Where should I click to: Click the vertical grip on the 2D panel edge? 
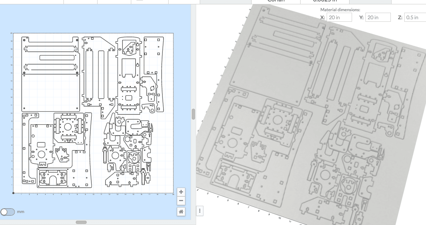tap(193, 114)
